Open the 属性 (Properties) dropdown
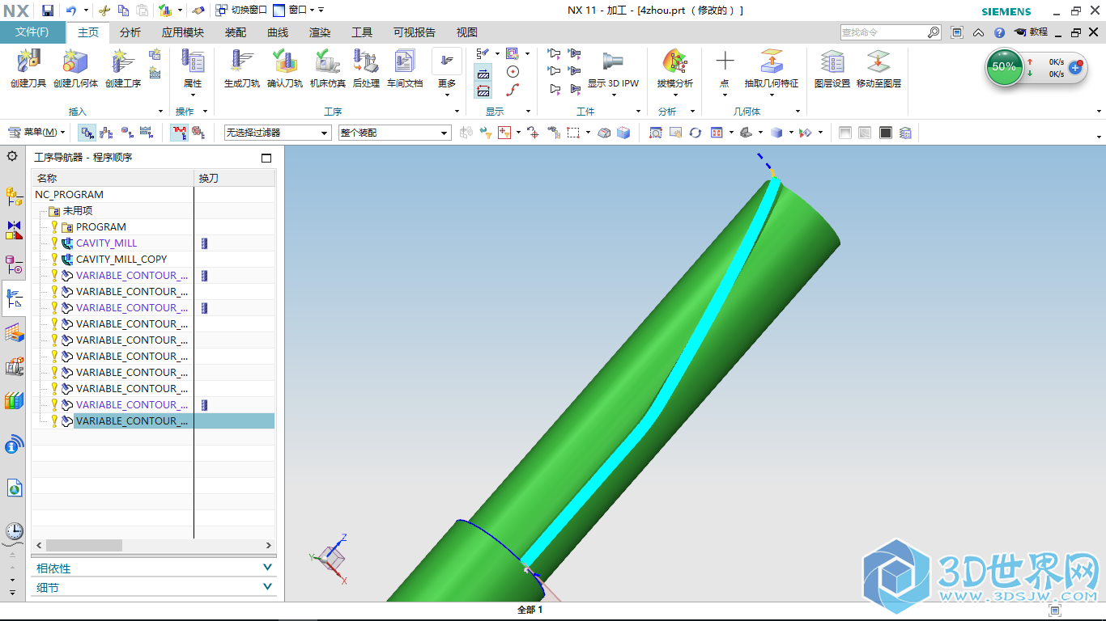Screen dimensions: 1106x621 tap(193, 73)
